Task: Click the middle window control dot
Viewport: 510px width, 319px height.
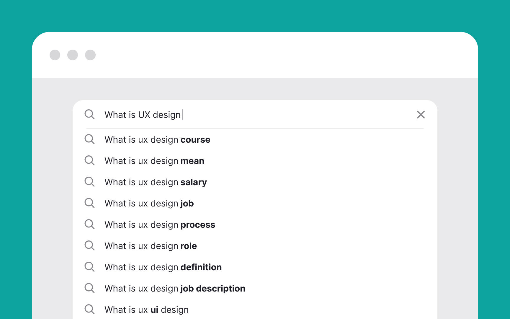Action: click(x=73, y=55)
